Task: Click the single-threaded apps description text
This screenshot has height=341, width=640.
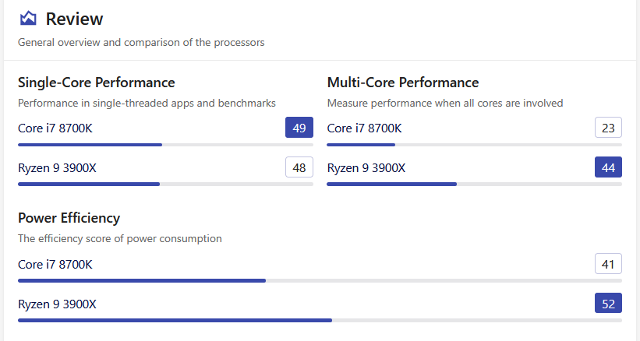Action: click(147, 103)
